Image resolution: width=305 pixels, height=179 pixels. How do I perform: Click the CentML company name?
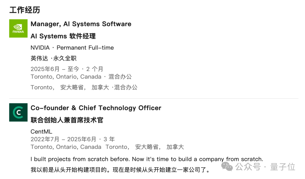coord(41,131)
